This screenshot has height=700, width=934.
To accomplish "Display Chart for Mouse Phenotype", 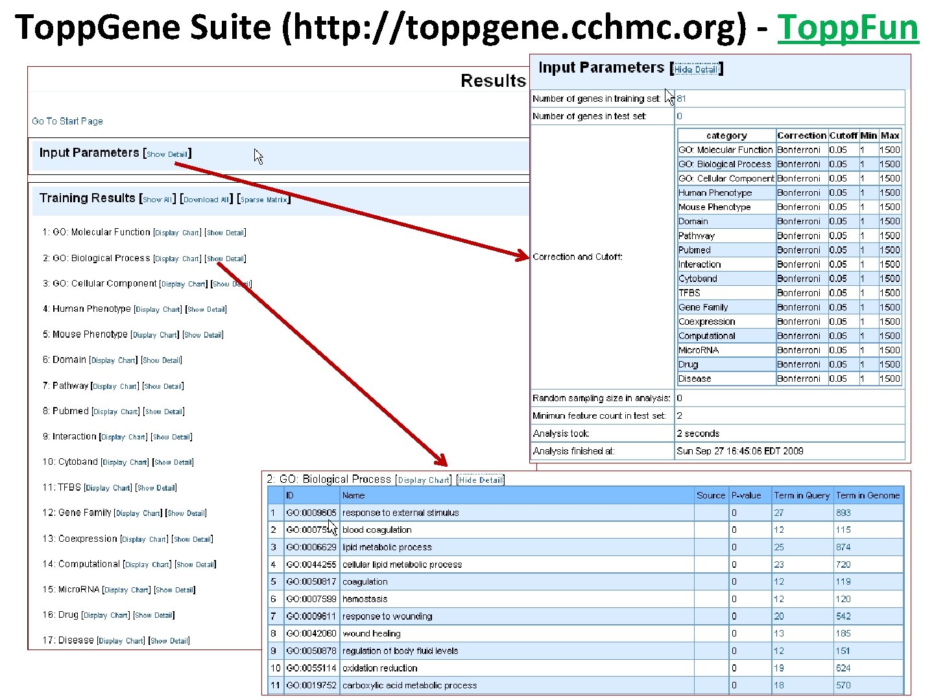I will point(154,335).
